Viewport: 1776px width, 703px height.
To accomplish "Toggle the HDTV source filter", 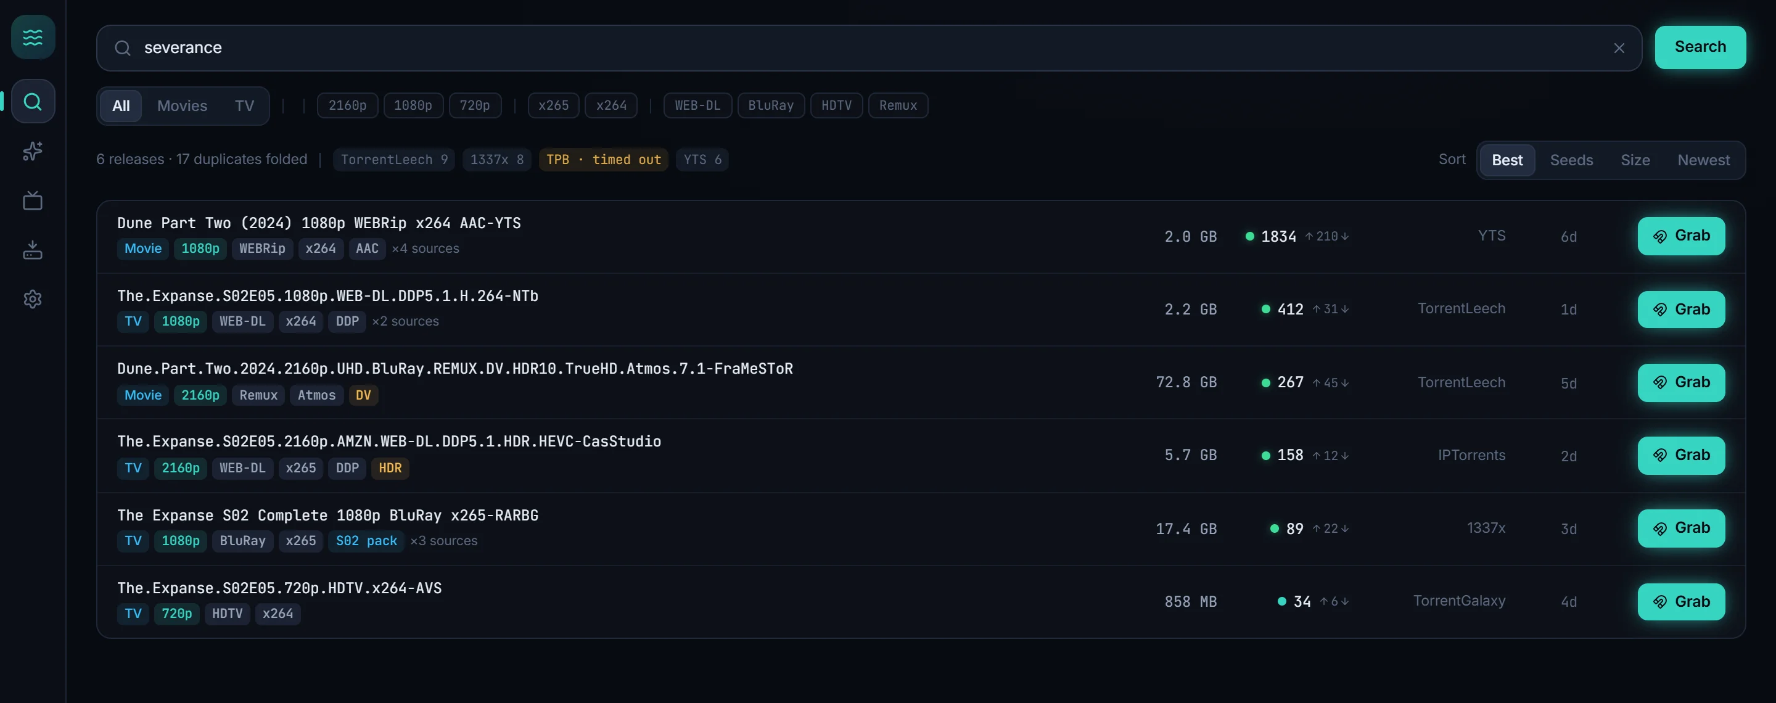I will [x=836, y=106].
